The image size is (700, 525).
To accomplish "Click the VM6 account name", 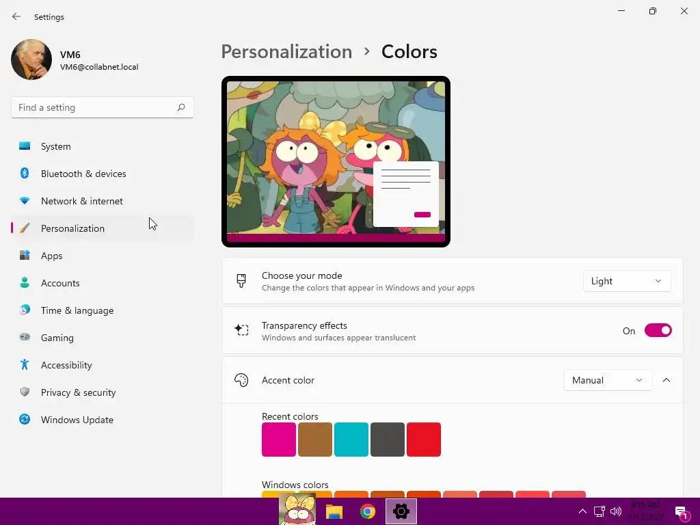I will [x=70, y=55].
